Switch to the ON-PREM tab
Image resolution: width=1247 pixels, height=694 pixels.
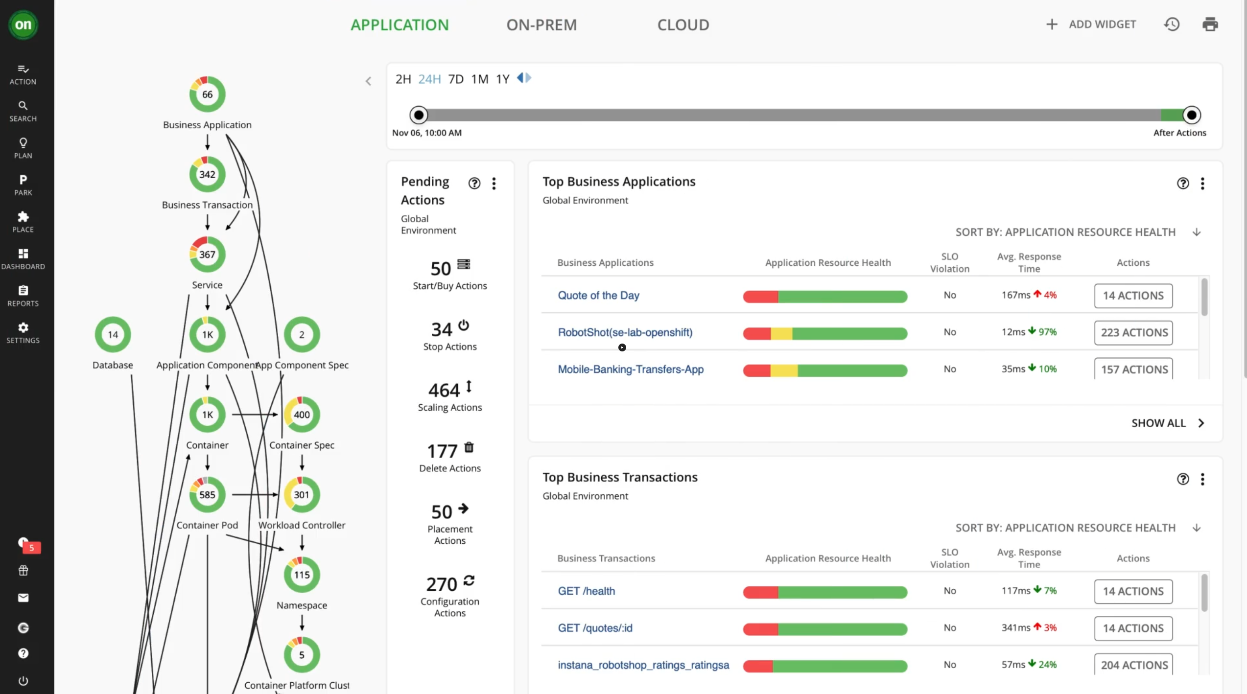click(x=541, y=24)
